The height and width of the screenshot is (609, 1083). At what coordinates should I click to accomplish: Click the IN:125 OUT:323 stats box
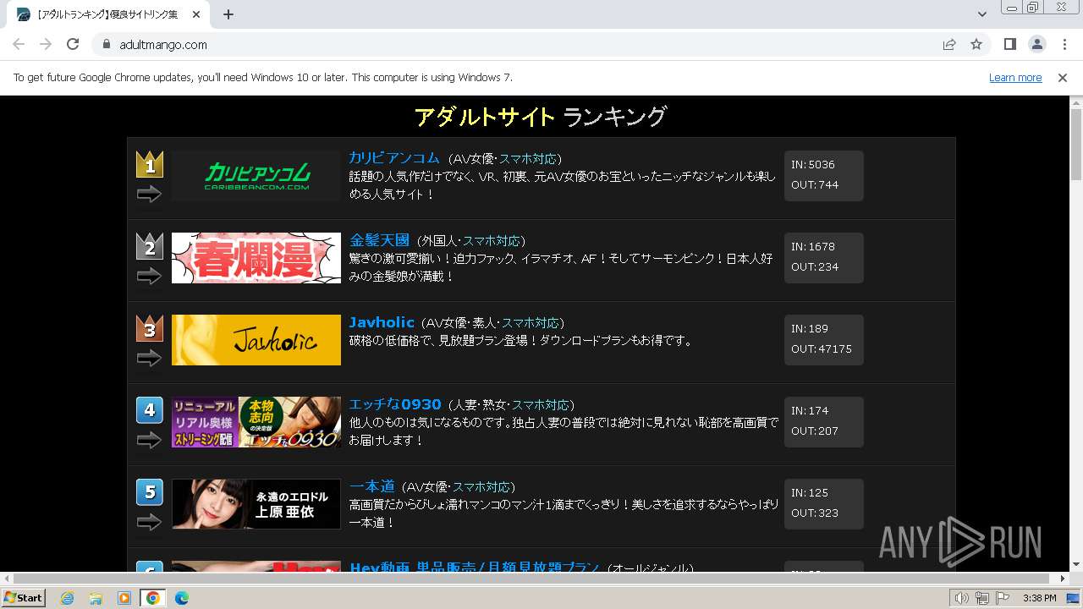(x=824, y=504)
